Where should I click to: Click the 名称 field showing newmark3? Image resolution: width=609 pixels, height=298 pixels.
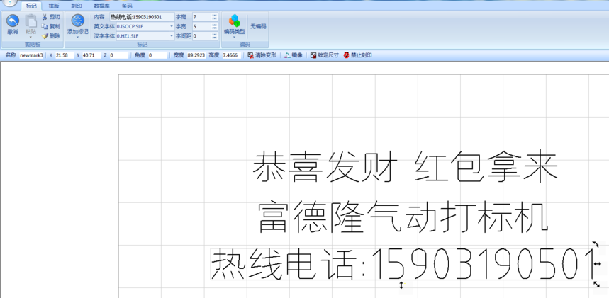[31, 55]
